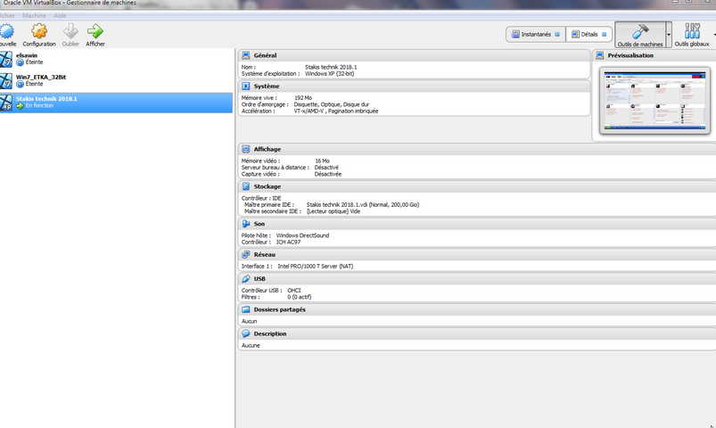
Task: Click the Système chip icon
Action: tap(246, 86)
